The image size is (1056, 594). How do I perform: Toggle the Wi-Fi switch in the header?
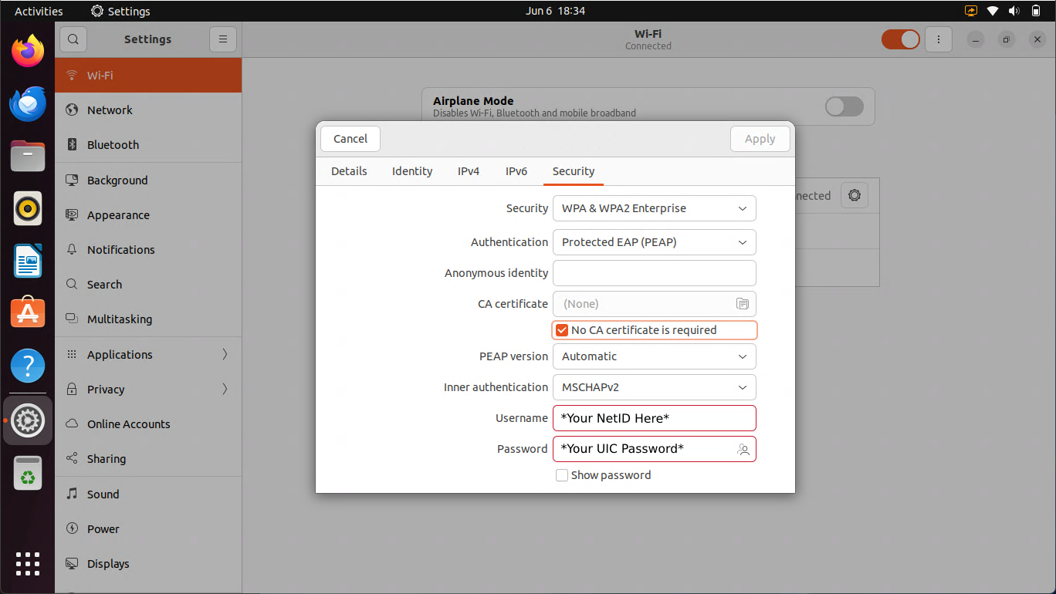(x=901, y=39)
